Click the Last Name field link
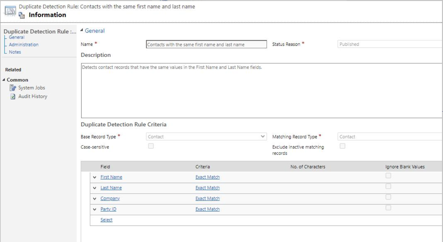This screenshot has height=242, width=443. point(111,188)
